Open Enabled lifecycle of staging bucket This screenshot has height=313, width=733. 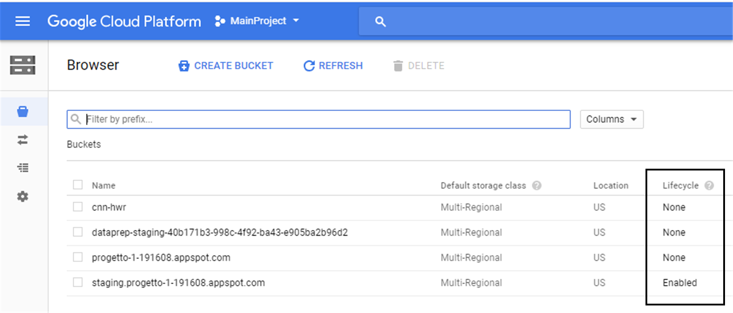680,283
